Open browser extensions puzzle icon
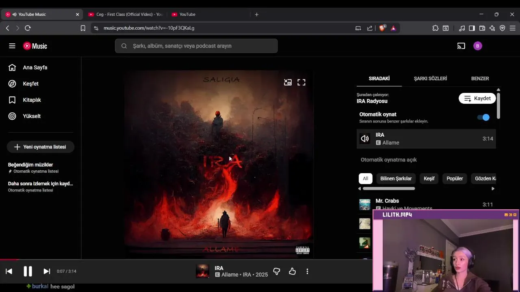 (x=435, y=28)
